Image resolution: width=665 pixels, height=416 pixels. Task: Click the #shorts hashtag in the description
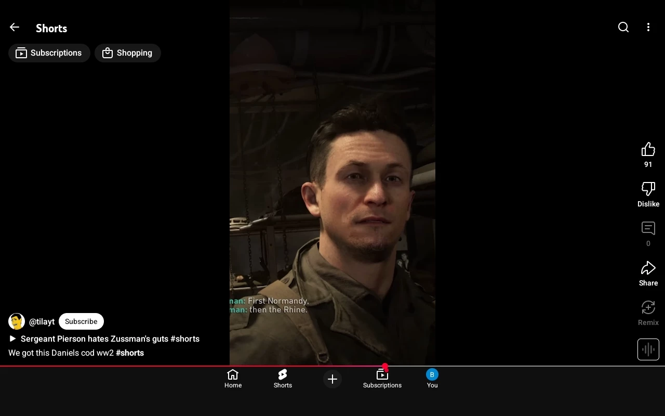130,353
